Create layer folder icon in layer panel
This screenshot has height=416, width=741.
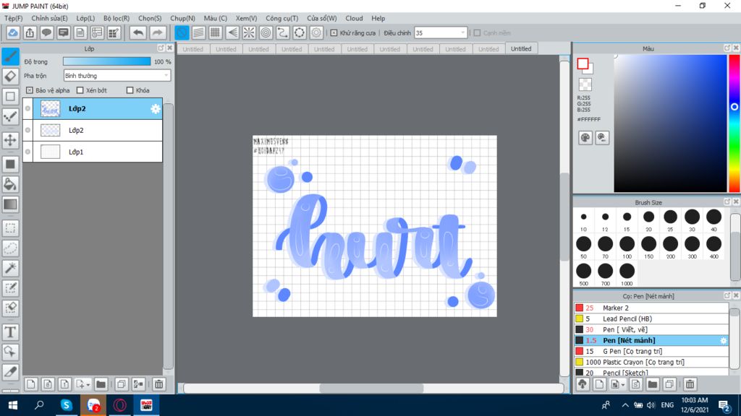click(x=101, y=384)
